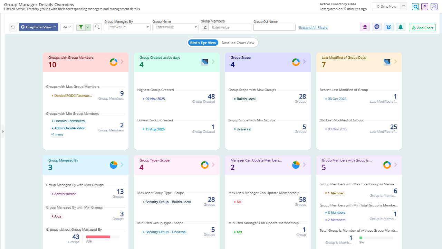Open dropdown arrow next to filter funnel

coord(88,27)
